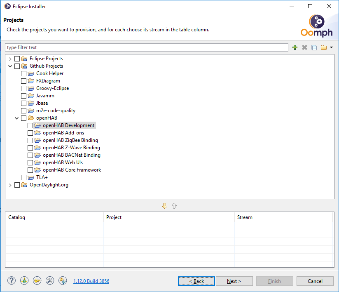Select the m2e-code-quality row
The image size is (339, 292).
click(x=56, y=111)
